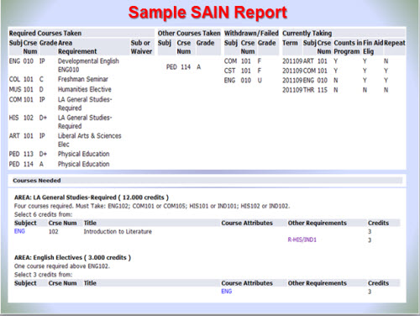Click "Physical Education" in the PED 113 row

pyautogui.click(x=84, y=154)
